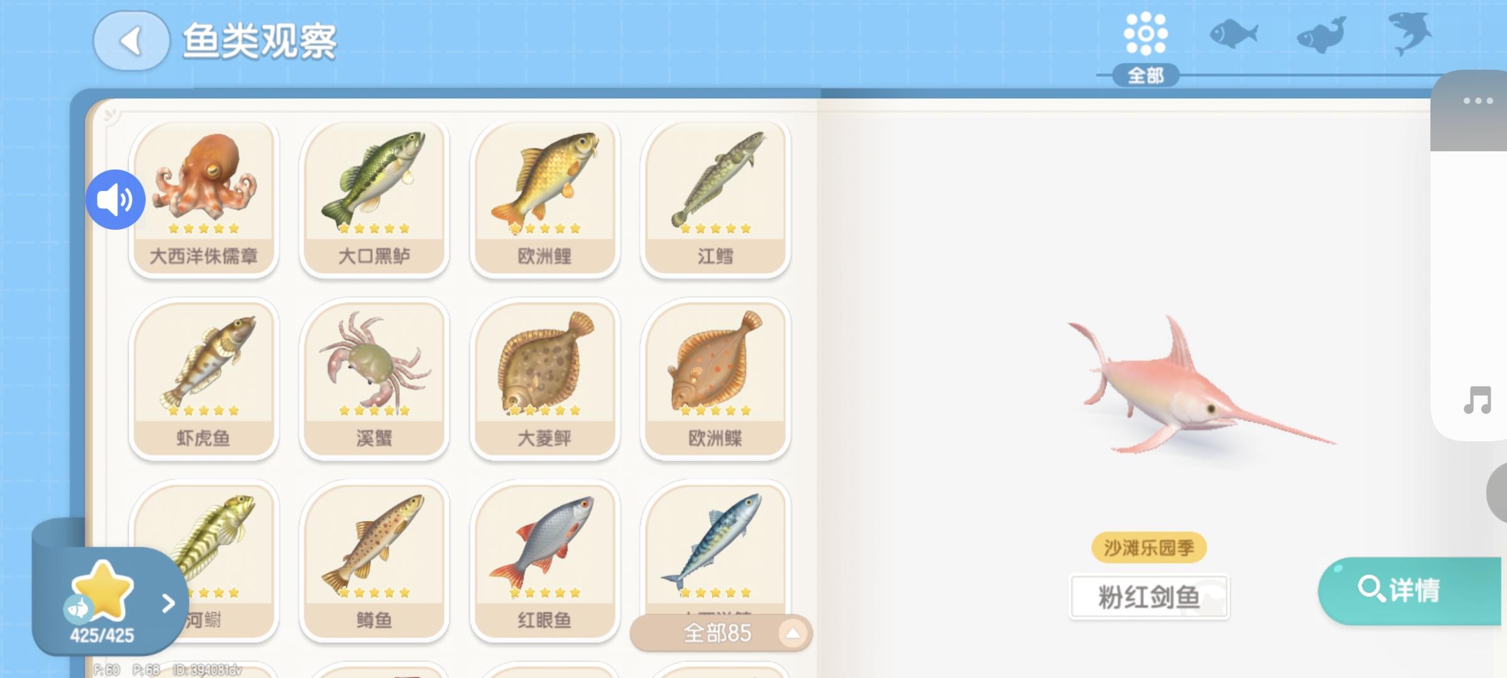Open the three-dots side menu
This screenshot has width=1507, height=678.
click(x=1477, y=100)
